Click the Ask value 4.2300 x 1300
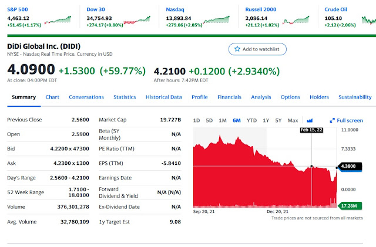Screen dimensions: 376x247 71,163
